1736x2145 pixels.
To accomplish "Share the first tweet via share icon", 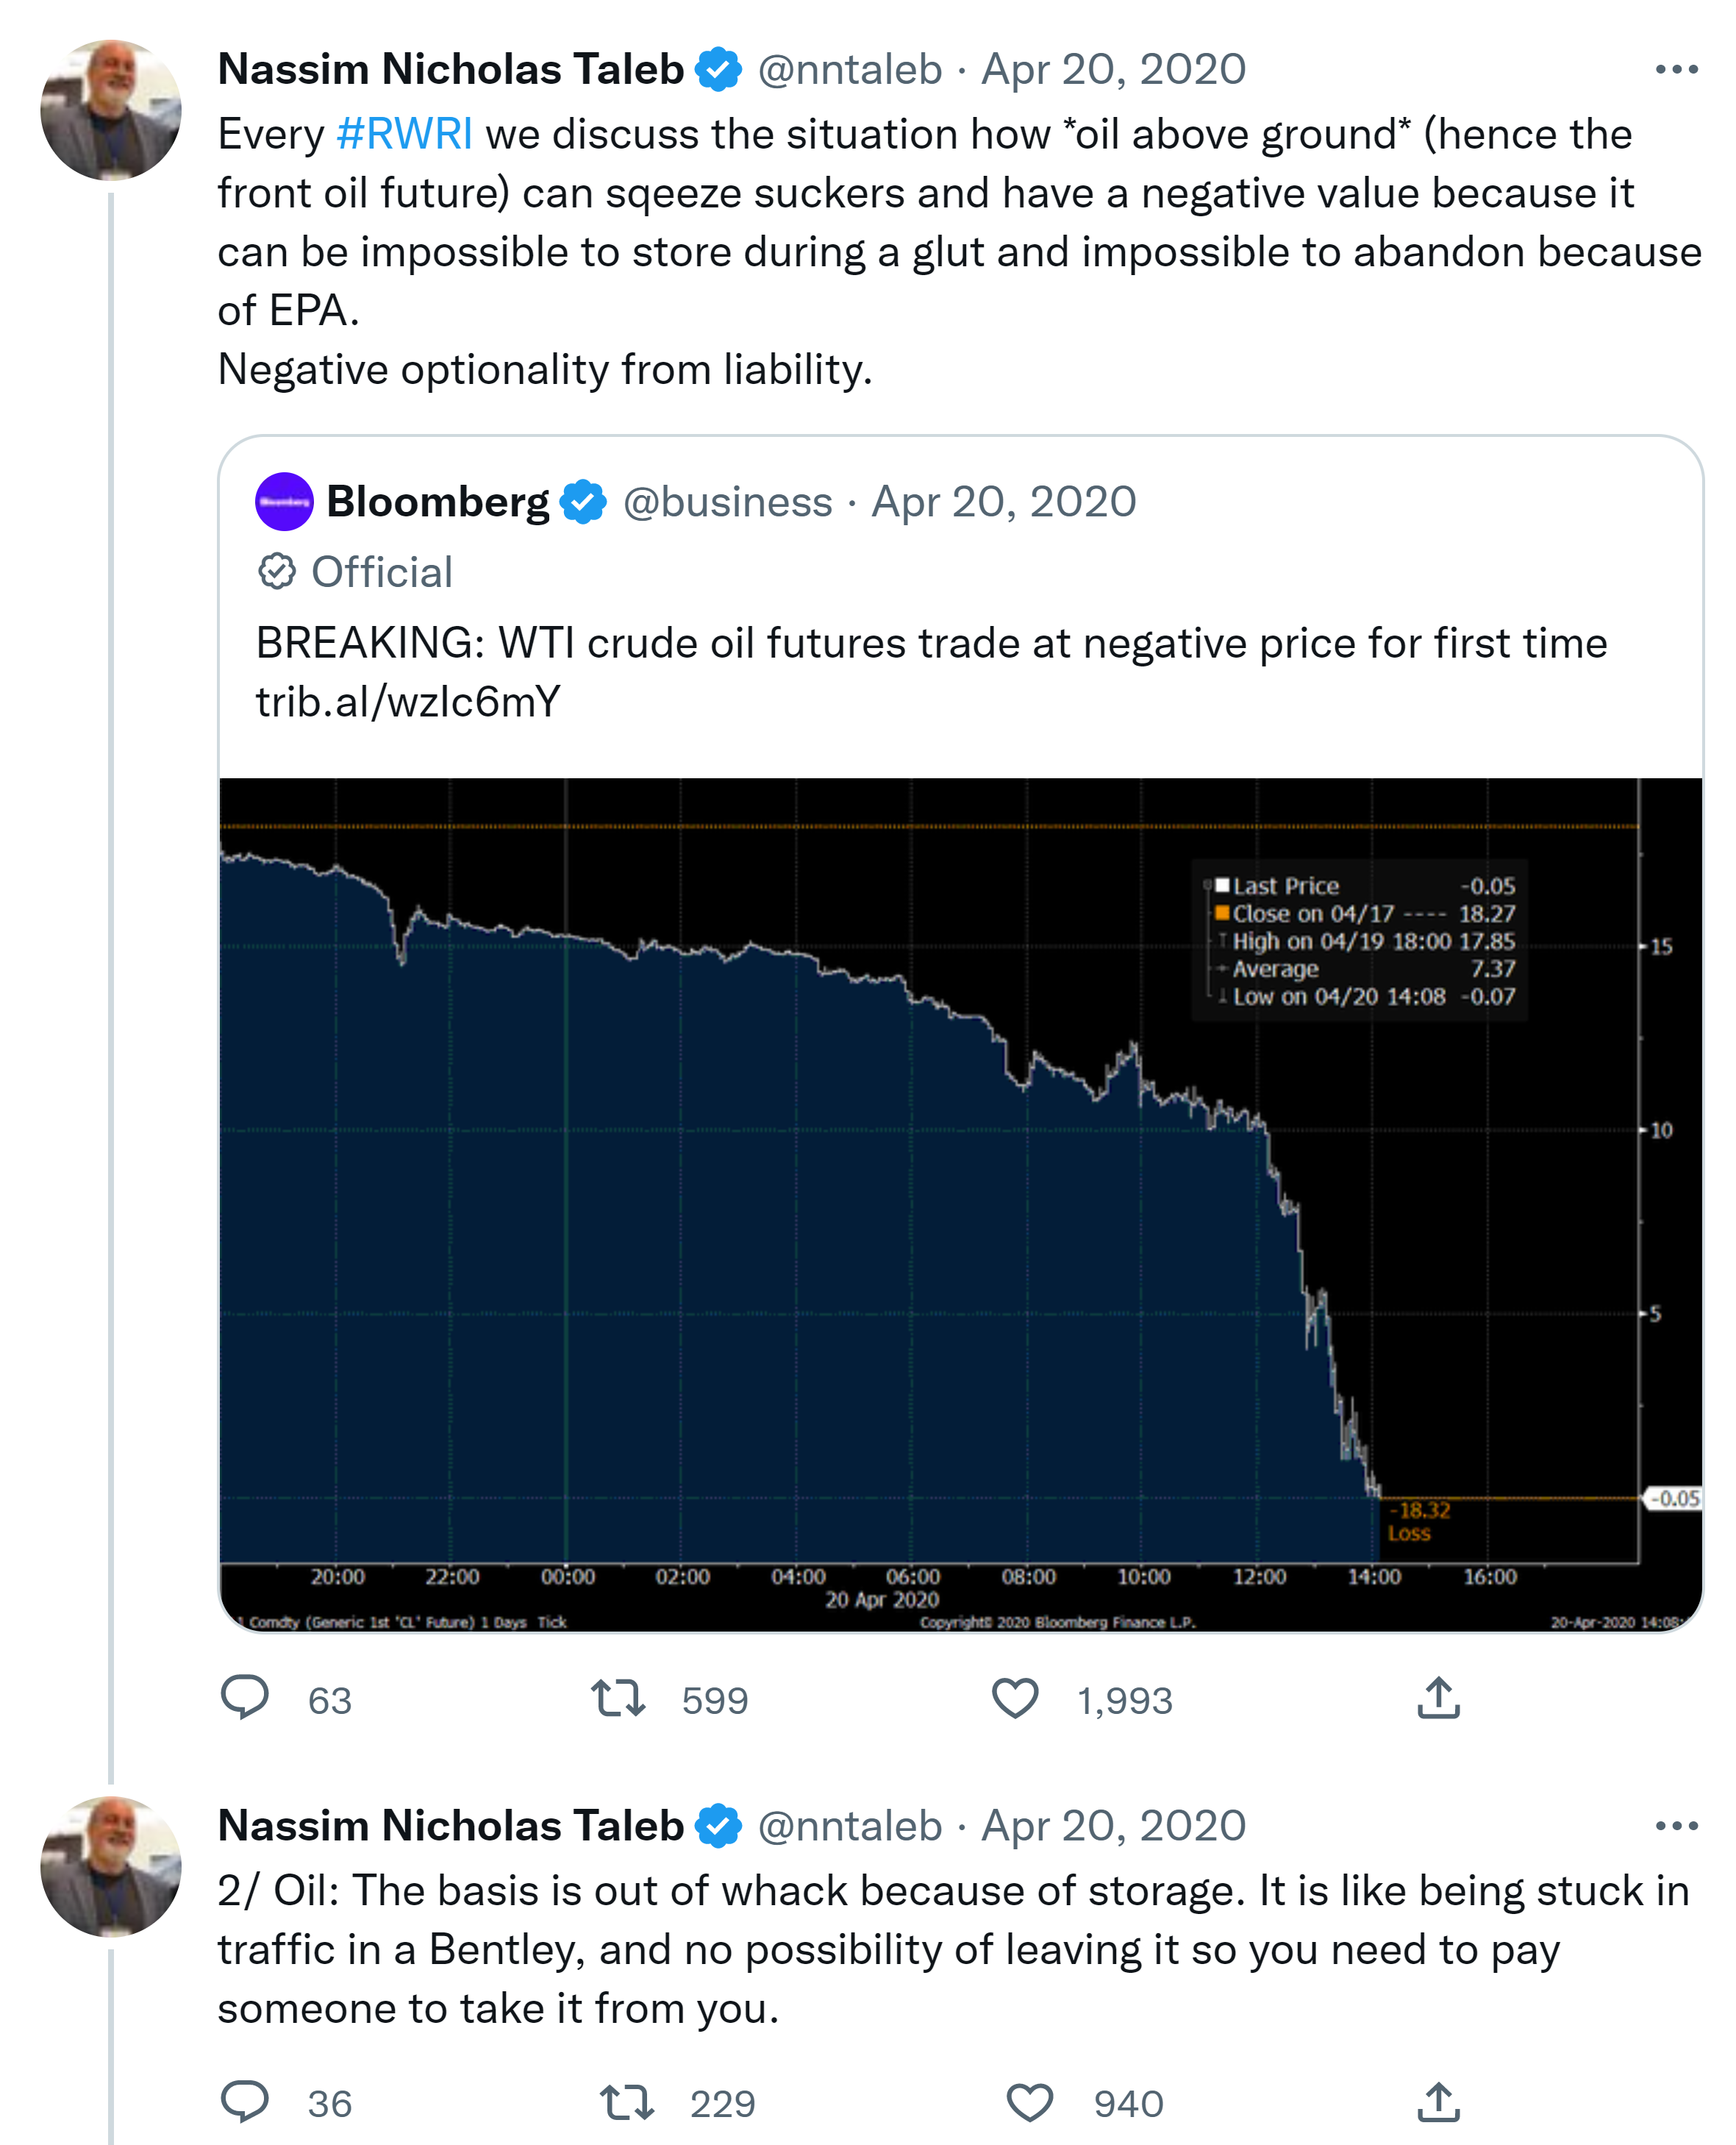I will pyautogui.click(x=1438, y=1698).
